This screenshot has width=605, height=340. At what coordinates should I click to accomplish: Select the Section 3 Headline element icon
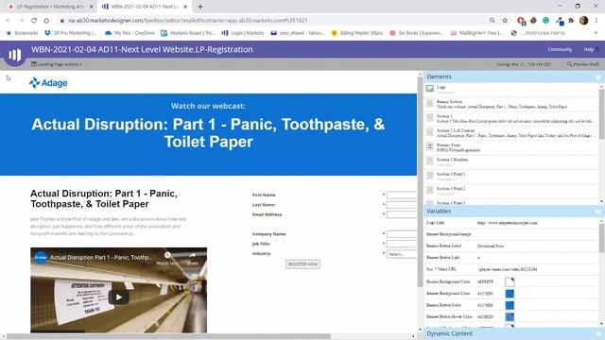pyautogui.click(x=430, y=161)
